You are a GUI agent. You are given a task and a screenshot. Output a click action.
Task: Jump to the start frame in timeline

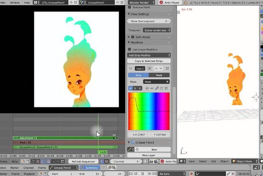tap(131, 174)
